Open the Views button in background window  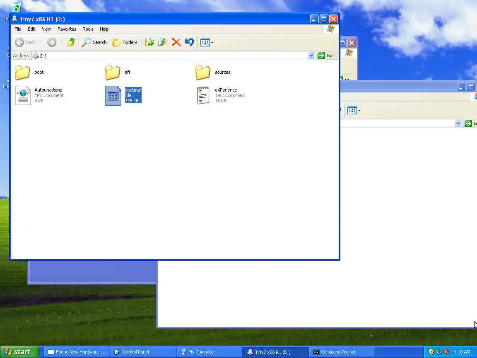click(352, 111)
